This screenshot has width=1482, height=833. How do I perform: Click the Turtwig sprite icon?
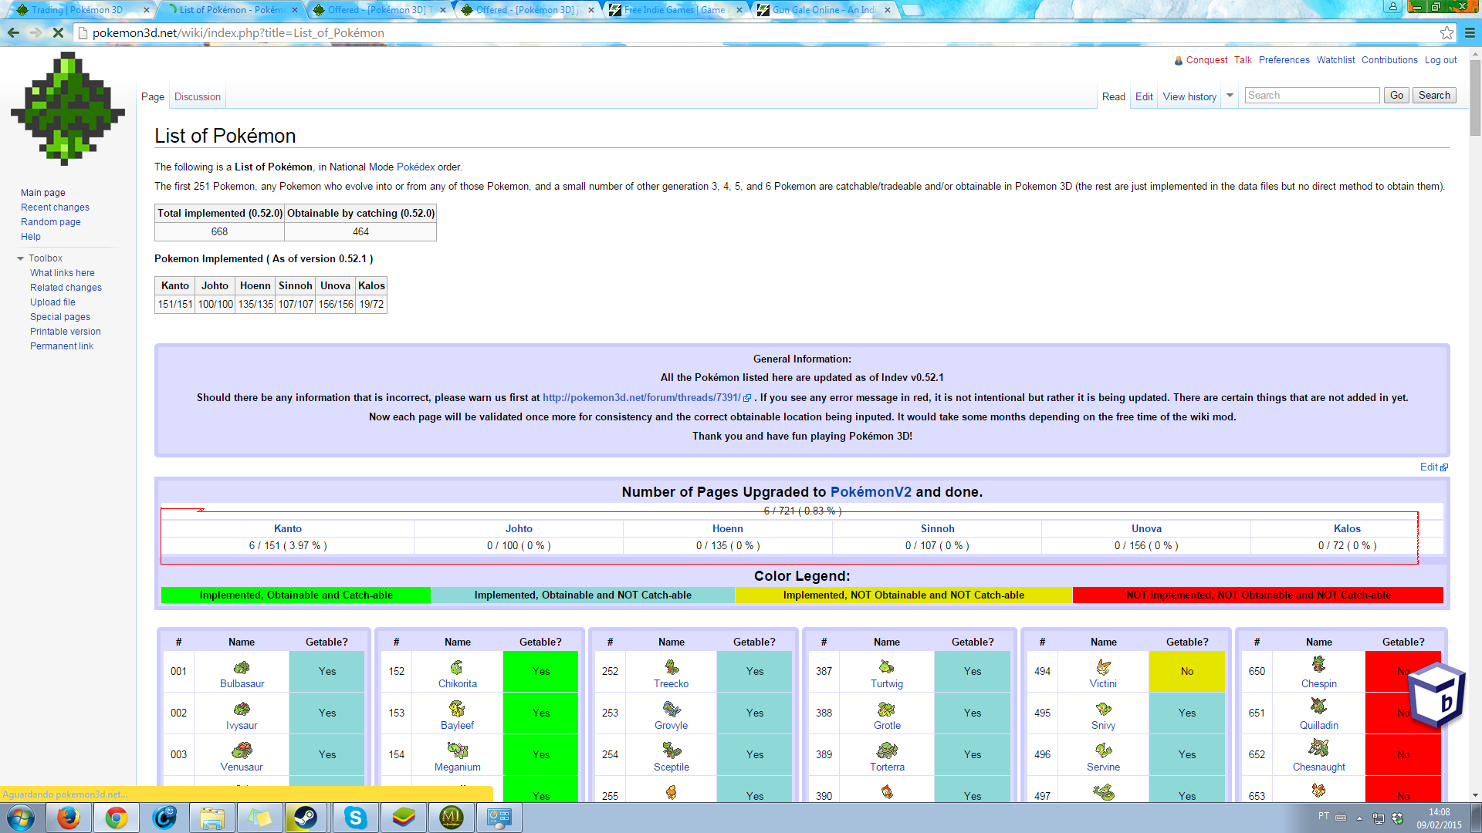(x=886, y=667)
